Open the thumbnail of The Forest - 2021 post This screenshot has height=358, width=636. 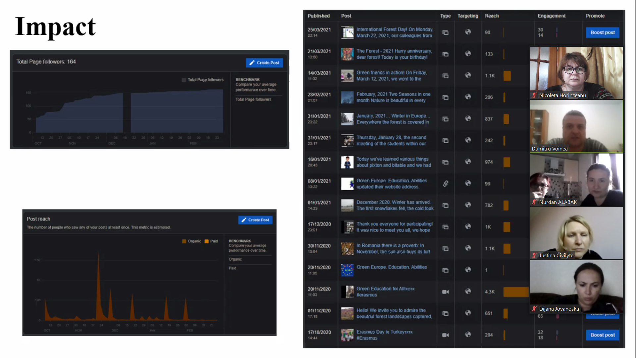click(x=347, y=54)
